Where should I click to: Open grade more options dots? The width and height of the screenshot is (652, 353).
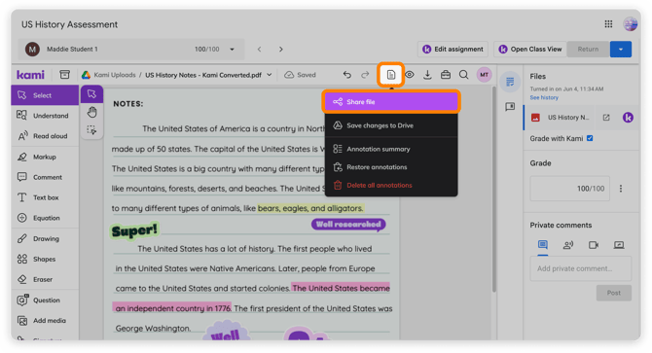coord(621,189)
